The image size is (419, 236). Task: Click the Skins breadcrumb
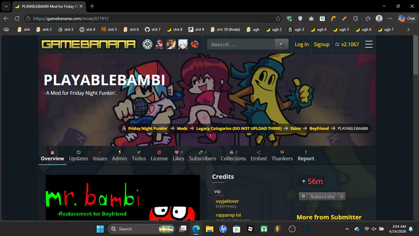click(x=295, y=128)
